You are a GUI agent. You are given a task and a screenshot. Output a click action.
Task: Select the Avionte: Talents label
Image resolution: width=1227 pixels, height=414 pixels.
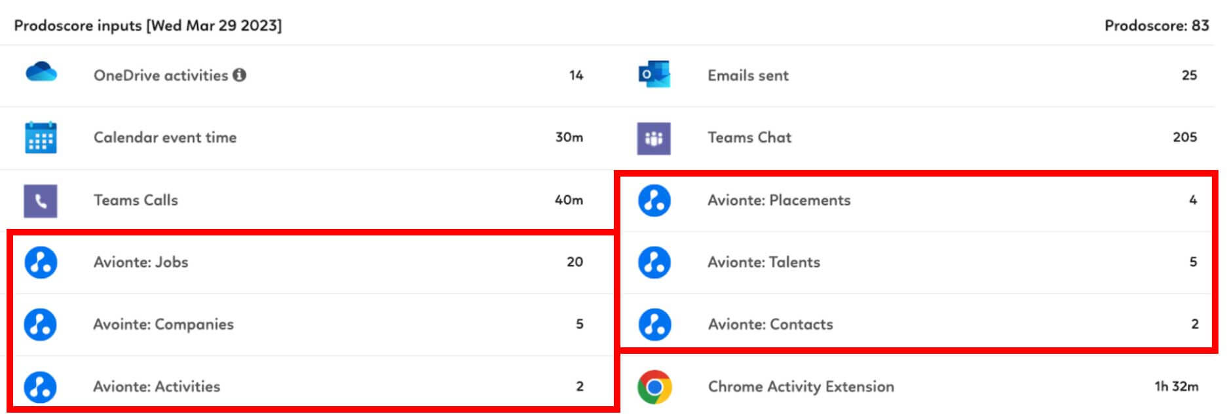tap(764, 262)
